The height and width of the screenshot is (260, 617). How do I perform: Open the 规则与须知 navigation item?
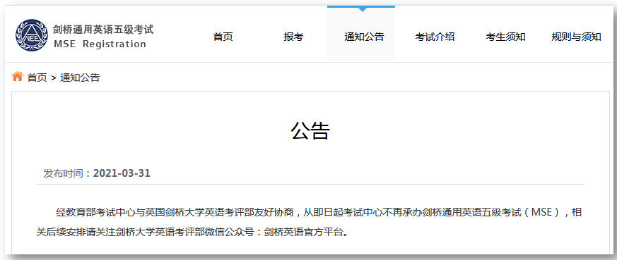pos(576,37)
